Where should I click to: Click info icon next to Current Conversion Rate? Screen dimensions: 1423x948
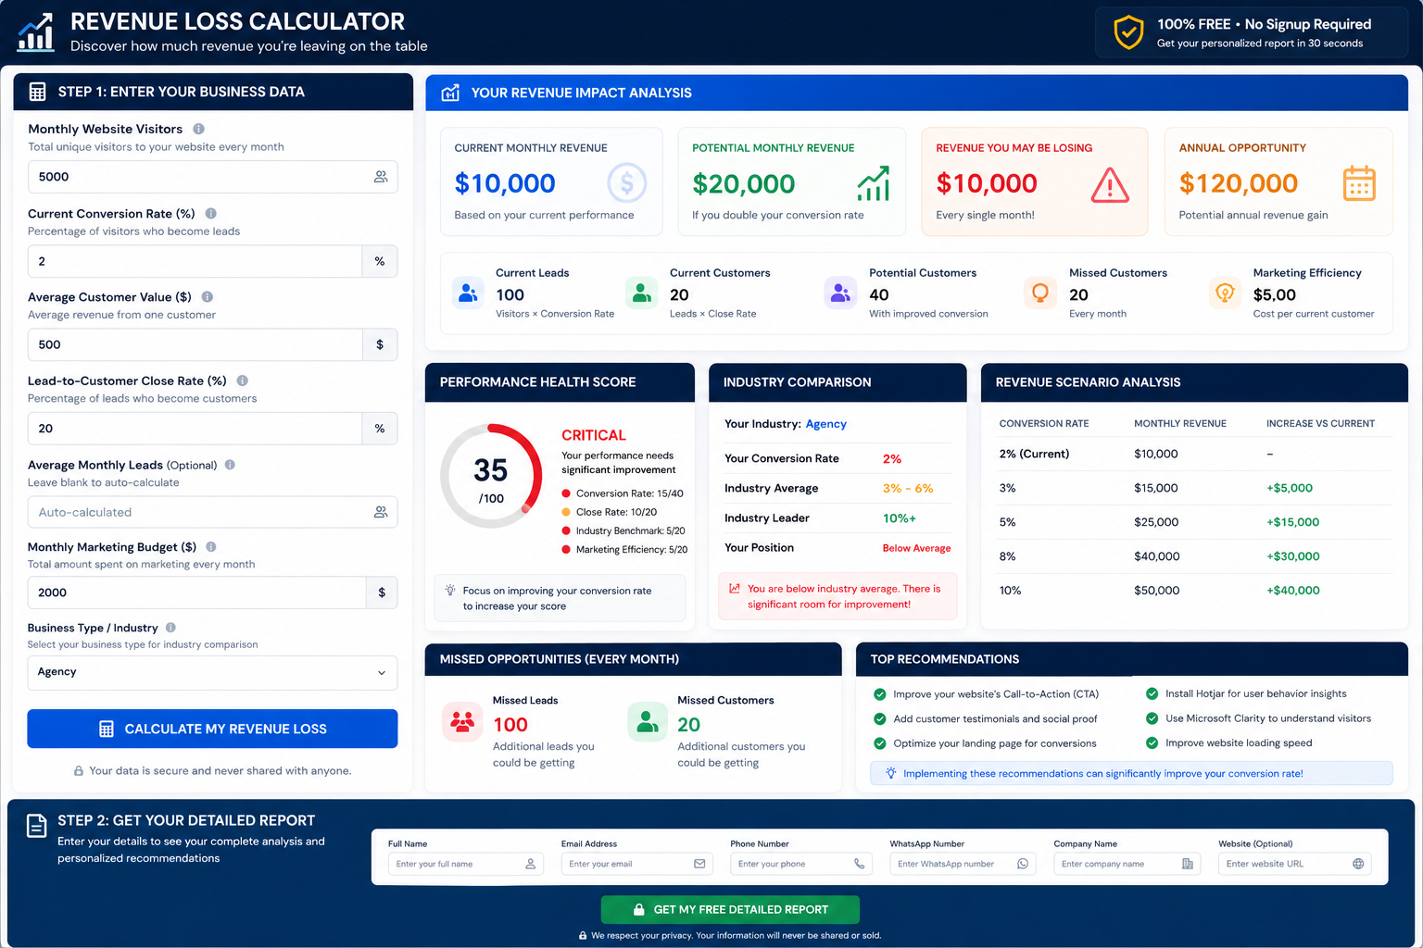(x=211, y=213)
